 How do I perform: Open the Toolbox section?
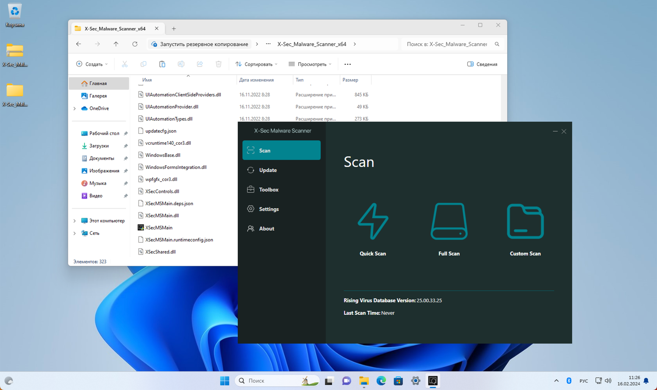(x=268, y=190)
